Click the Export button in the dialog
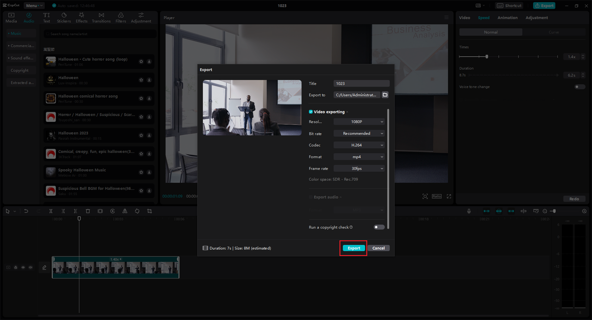 tap(354, 248)
